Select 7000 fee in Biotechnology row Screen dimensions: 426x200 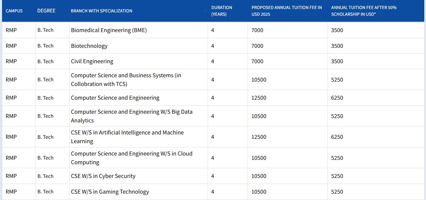click(257, 46)
